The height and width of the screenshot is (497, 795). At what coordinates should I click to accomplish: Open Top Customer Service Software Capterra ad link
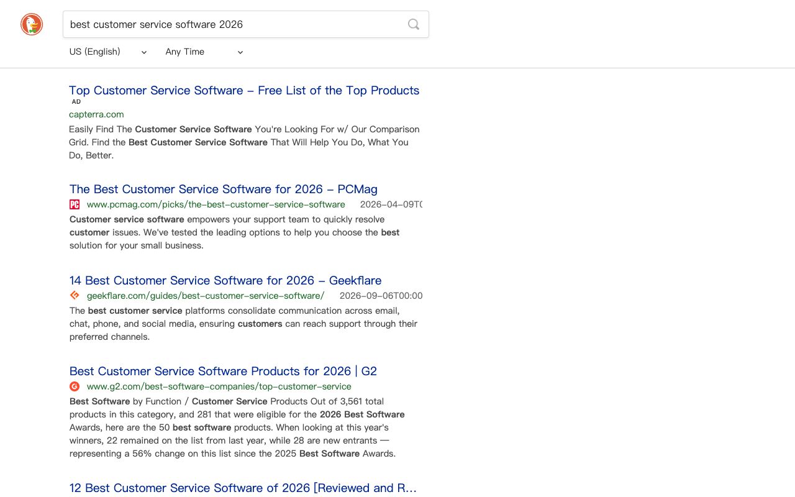[x=244, y=90]
